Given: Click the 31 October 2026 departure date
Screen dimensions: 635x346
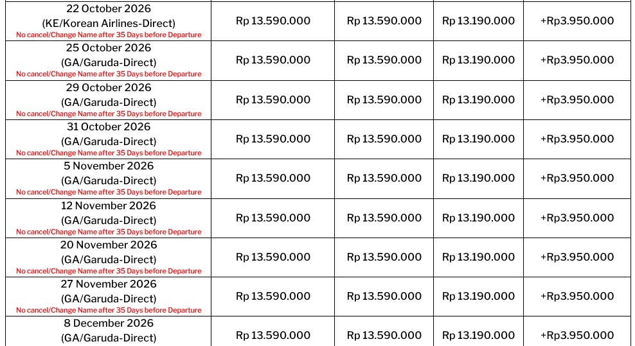Looking at the screenshot, I should click(x=109, y=126).
